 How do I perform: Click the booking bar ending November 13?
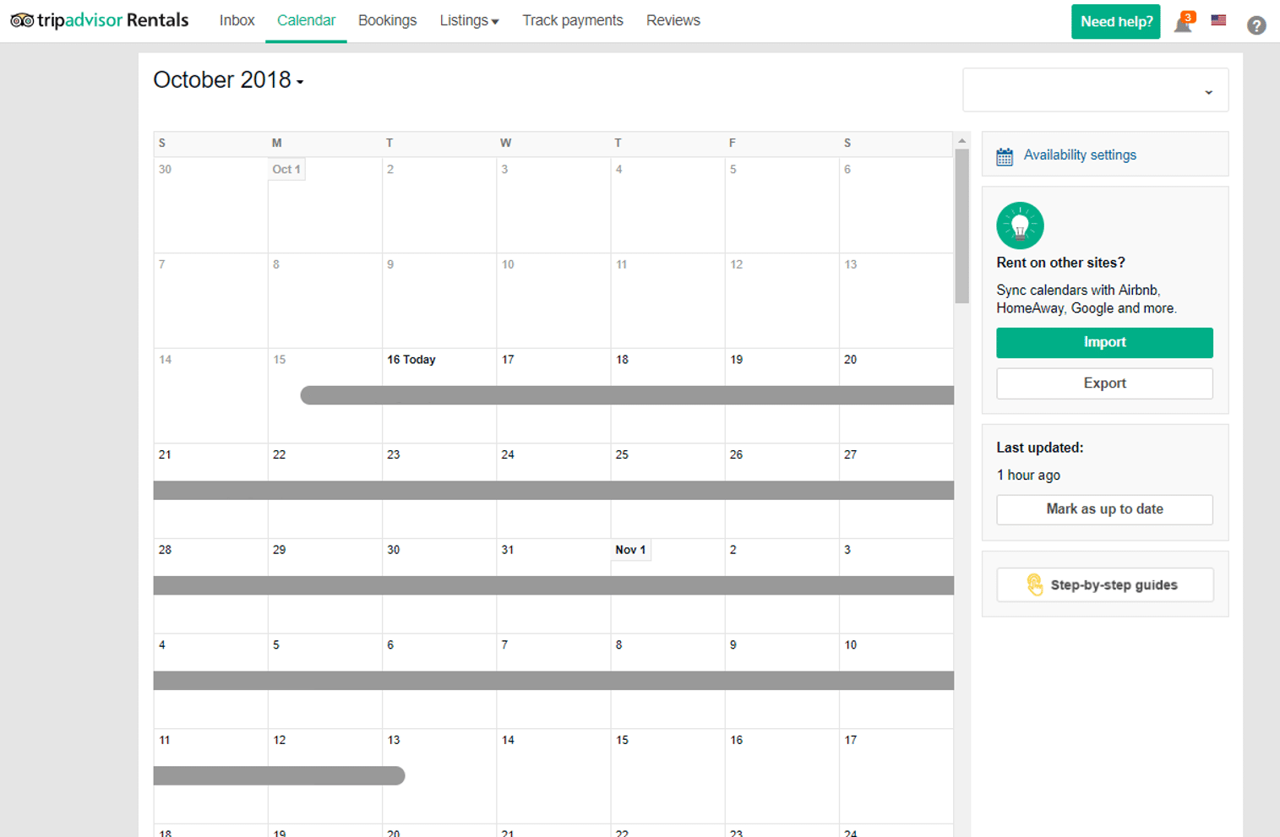[279, 775]
